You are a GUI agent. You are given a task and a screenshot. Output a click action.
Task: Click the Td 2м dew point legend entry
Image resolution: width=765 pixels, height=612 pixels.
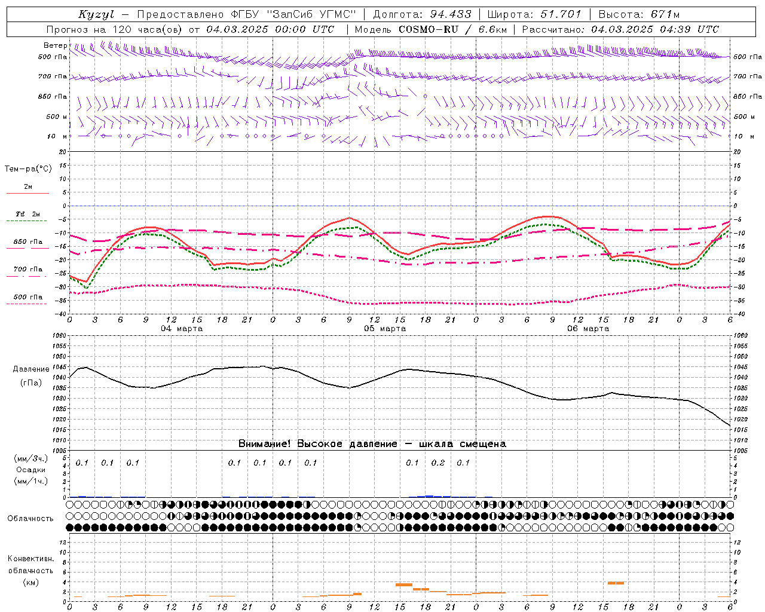coord(28,214)
